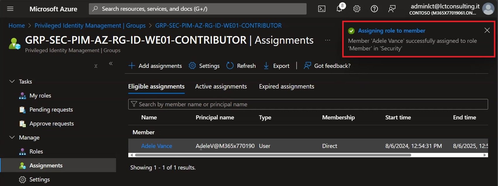Image resolution: width=498 pixels, height=186 pixels.
Task: Switch to Expired assignments tab
Action: pos(286,87)
